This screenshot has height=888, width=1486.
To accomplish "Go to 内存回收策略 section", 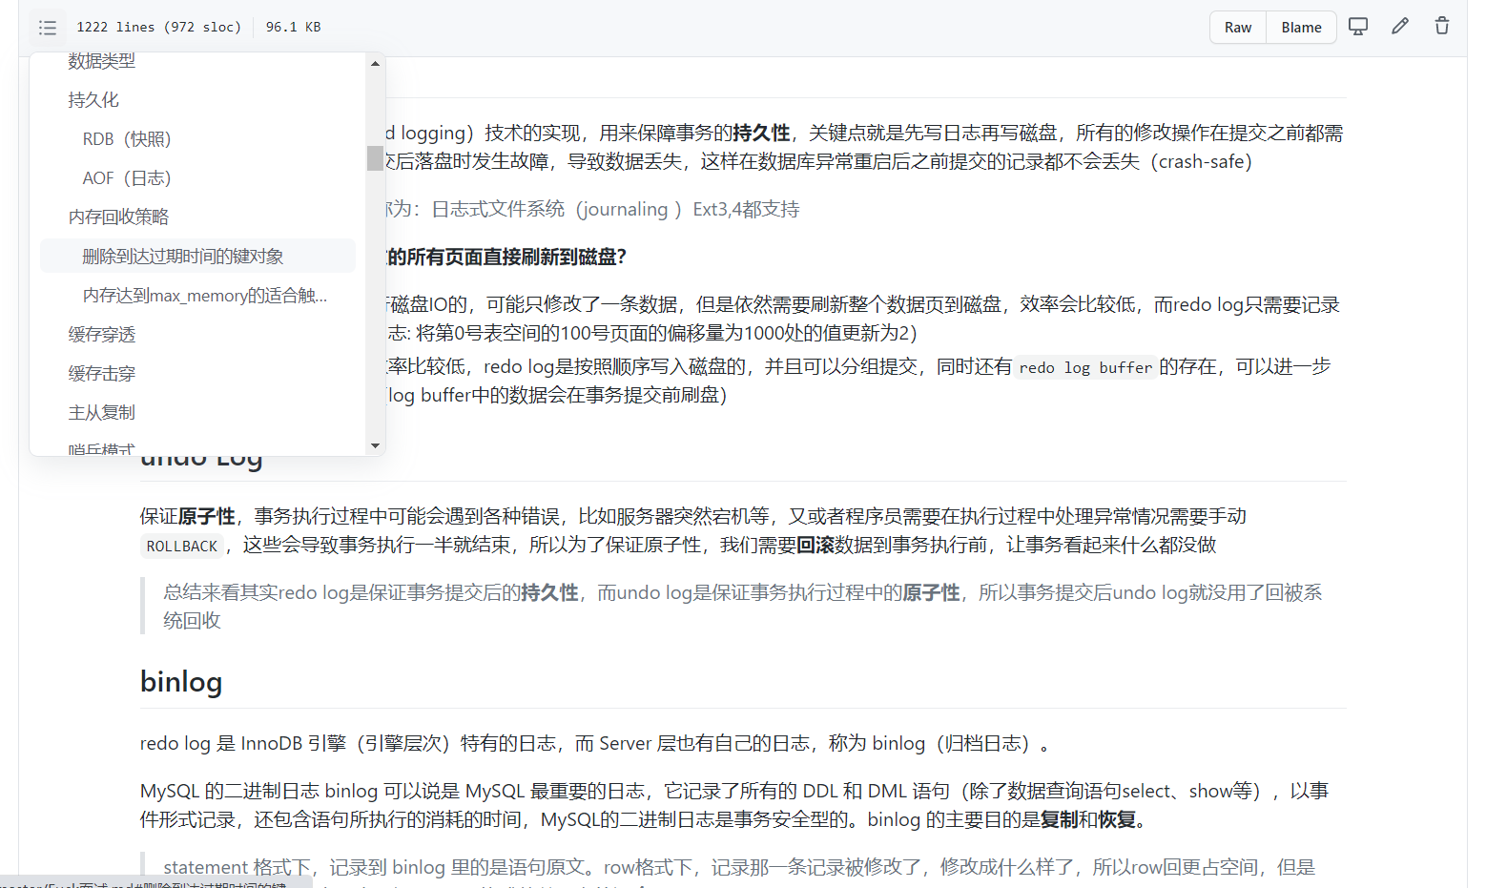I will click(x=197, y=217).
